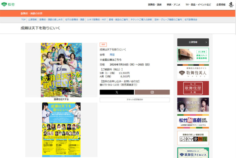
Task: Open the Instagram share button
Action: coord(152,92)
